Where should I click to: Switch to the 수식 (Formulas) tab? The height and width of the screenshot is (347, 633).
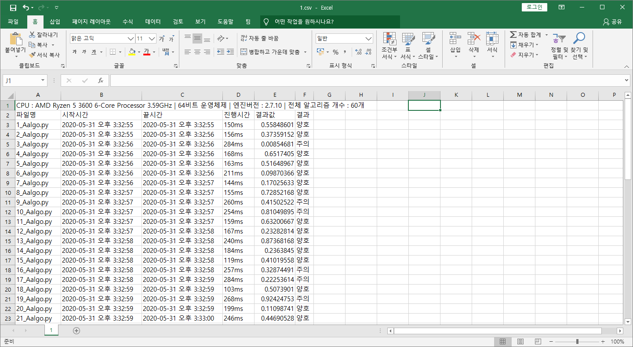point(128,22)
